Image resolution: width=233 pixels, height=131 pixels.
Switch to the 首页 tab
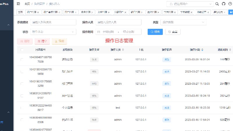pyautogui.click(x=20, y=12)
